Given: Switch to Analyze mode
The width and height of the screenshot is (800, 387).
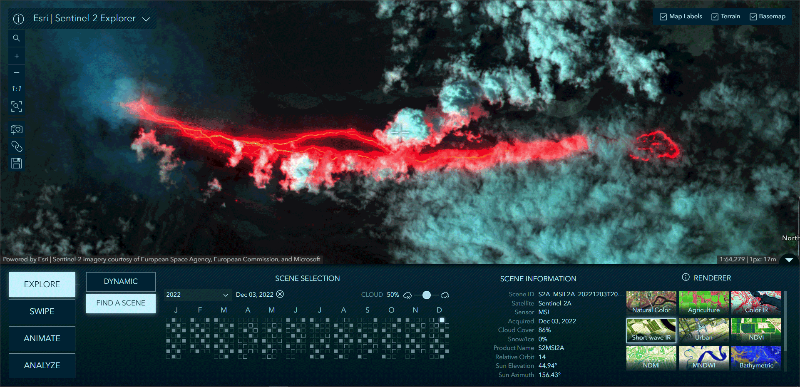Looking at the screenshot, I should 42,365.
